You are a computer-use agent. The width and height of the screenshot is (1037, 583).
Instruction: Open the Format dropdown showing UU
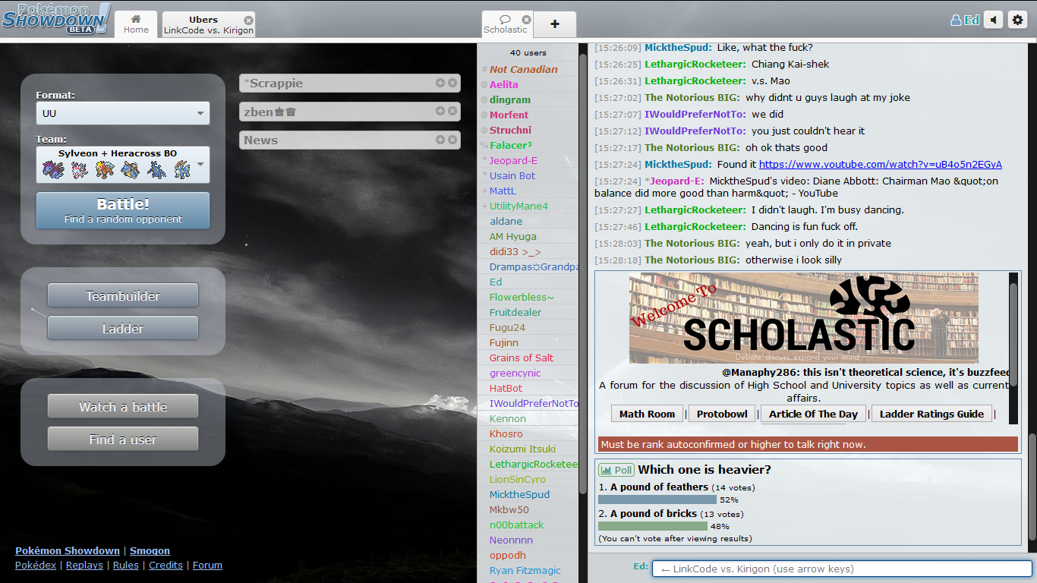(x=123, y=113)
